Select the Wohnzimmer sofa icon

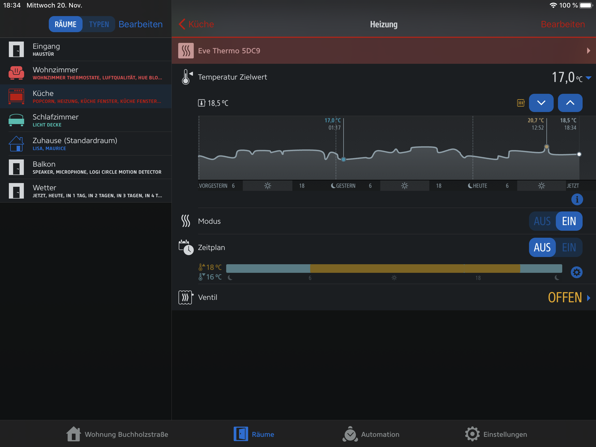coord(16,73)
